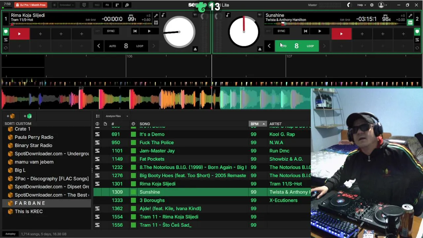Open the user account menu

pyautogui.click(x=383, y=5)
